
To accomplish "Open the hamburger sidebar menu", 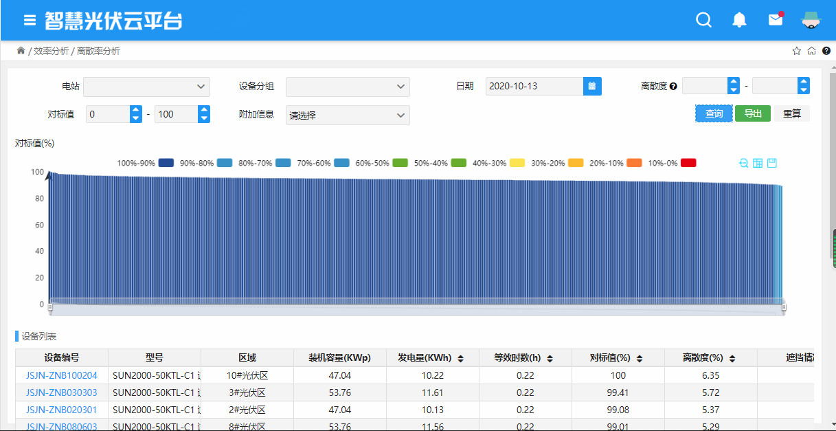I will click(x=30, y=20).
